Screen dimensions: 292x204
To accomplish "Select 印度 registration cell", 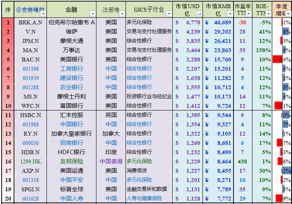I will pos(111,152).
